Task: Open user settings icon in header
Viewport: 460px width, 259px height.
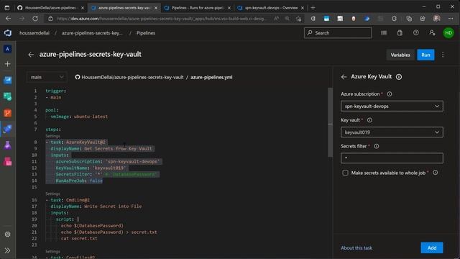Action: pyautogui.click(x=432, y=33)
